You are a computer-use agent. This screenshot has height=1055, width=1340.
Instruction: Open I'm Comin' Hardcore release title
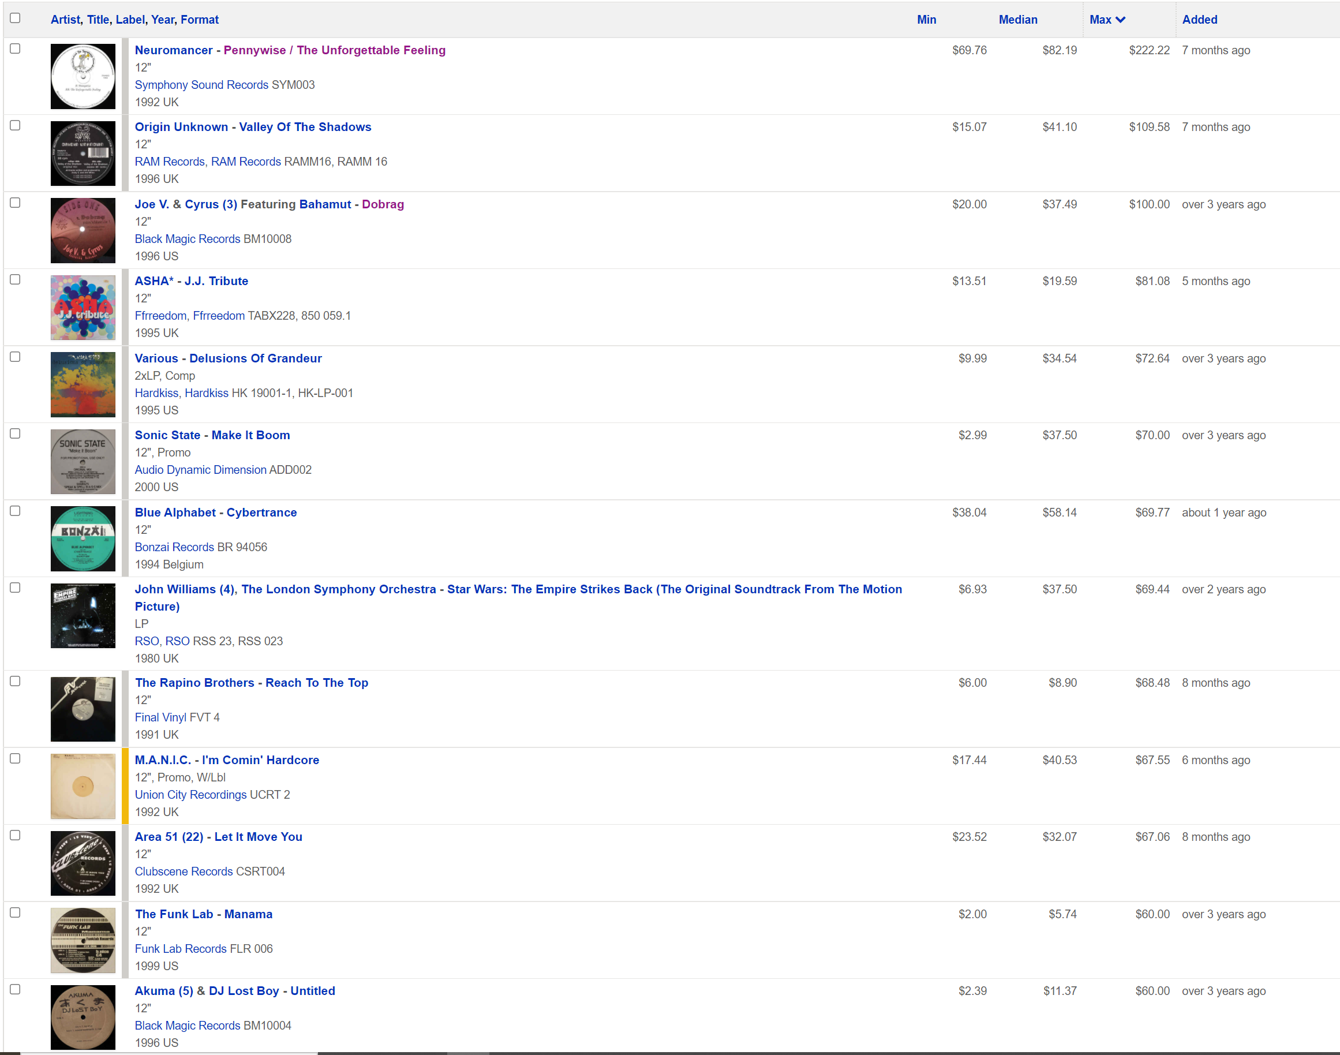point(261,760)
